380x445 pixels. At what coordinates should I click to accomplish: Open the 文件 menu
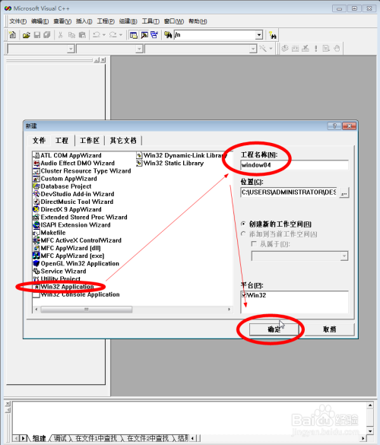[18, 21]
